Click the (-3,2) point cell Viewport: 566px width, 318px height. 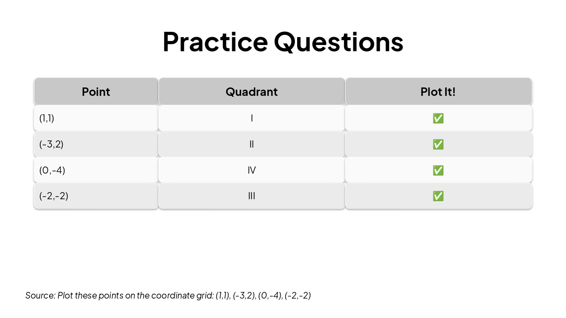point(96,144)
